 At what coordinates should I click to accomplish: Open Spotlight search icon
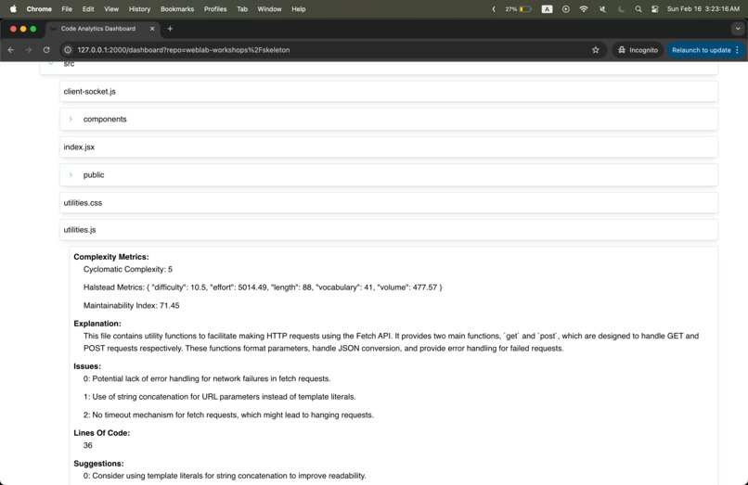638,9
